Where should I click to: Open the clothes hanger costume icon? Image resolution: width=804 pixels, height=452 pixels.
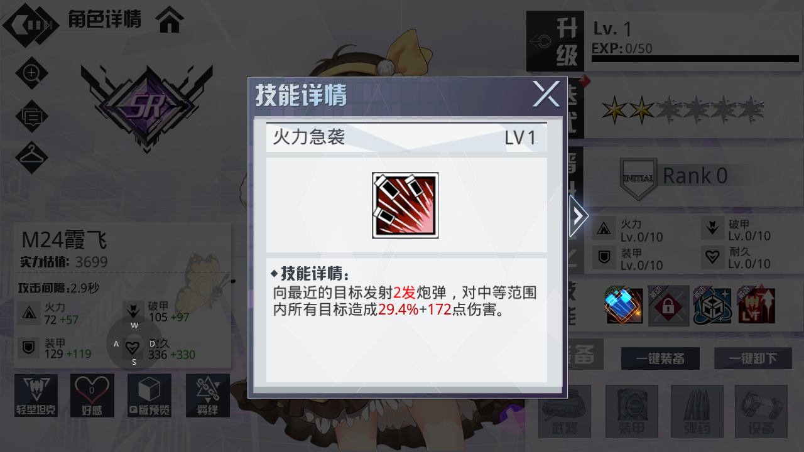point(31,157)
